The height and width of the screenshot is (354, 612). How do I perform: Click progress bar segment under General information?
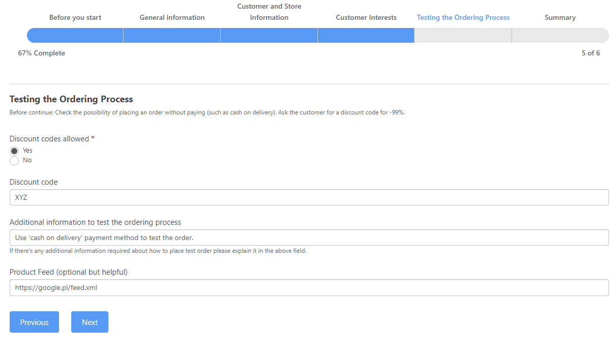coord(172,35)
